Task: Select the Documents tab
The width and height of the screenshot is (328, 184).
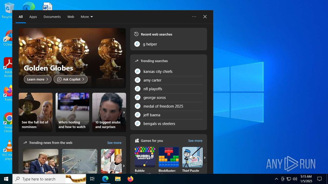Action: (x=52, y=17)
